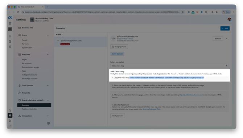Open notifications bell in the left rail
This screenshot has width=243, height=138.
coord(10,121)
